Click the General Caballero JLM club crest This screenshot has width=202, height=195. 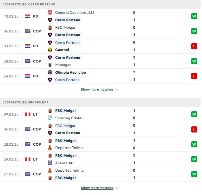pyautogui.click(x=50, y=13)
